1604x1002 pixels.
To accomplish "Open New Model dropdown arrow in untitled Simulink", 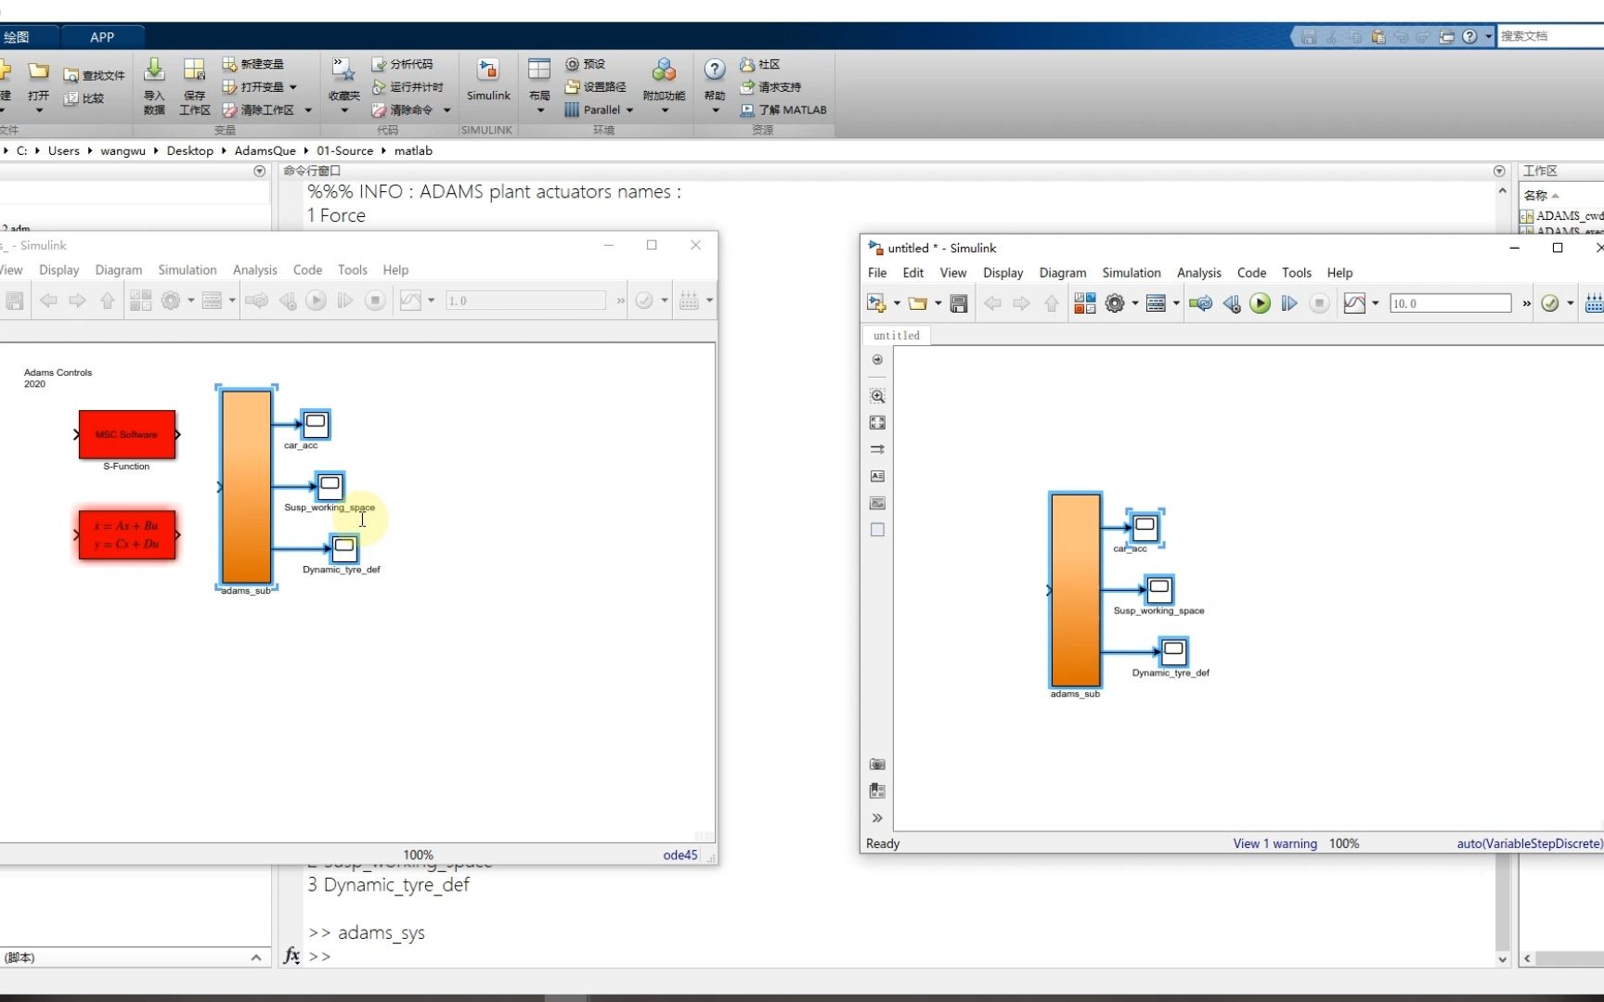I will pyautogui.click(x=896, y=303).
